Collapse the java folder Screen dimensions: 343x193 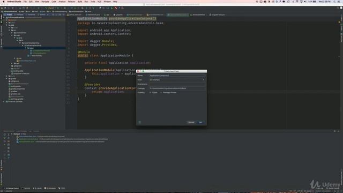(14, 38)
